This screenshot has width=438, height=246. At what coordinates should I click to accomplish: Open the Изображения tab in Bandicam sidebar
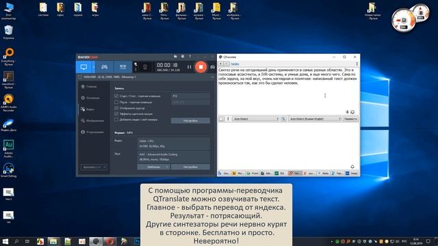(x=92, y=121)
